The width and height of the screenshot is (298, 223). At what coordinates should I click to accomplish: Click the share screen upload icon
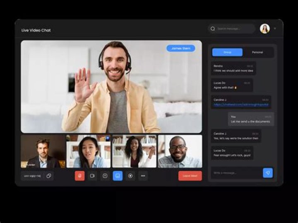click(105, 176)
